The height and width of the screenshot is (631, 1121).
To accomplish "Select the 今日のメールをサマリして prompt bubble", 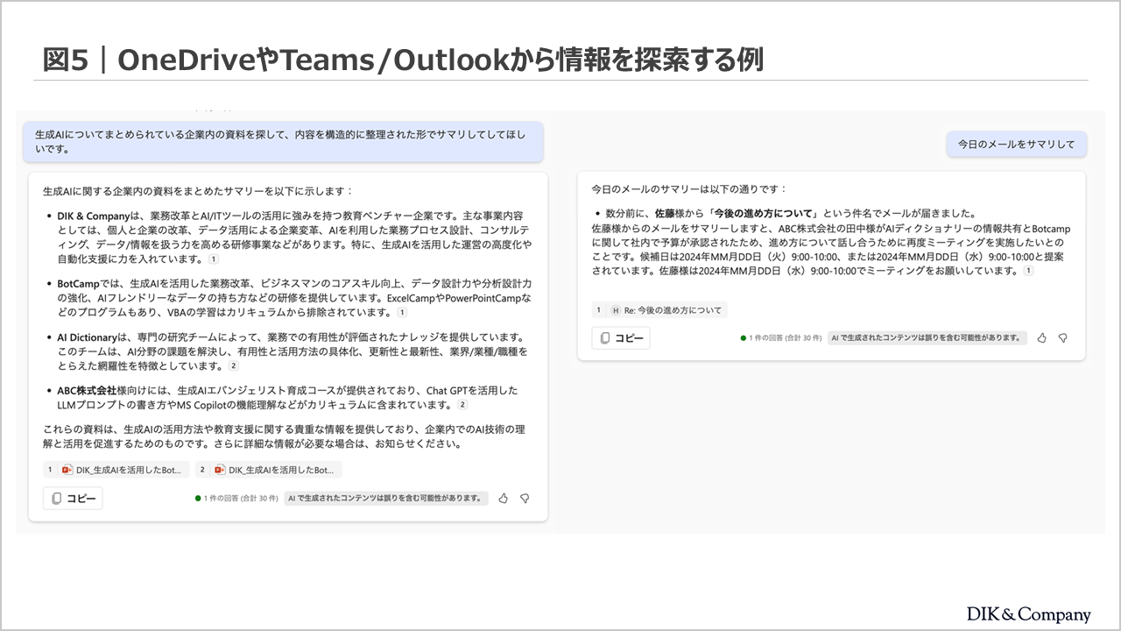I will (x=1016, y=145).
